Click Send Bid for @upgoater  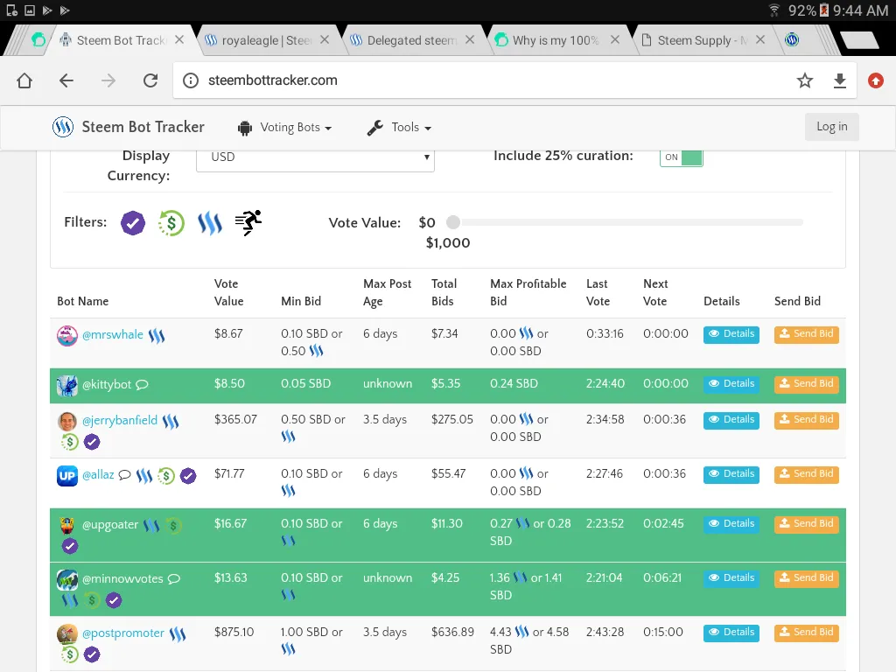point(806,524)
